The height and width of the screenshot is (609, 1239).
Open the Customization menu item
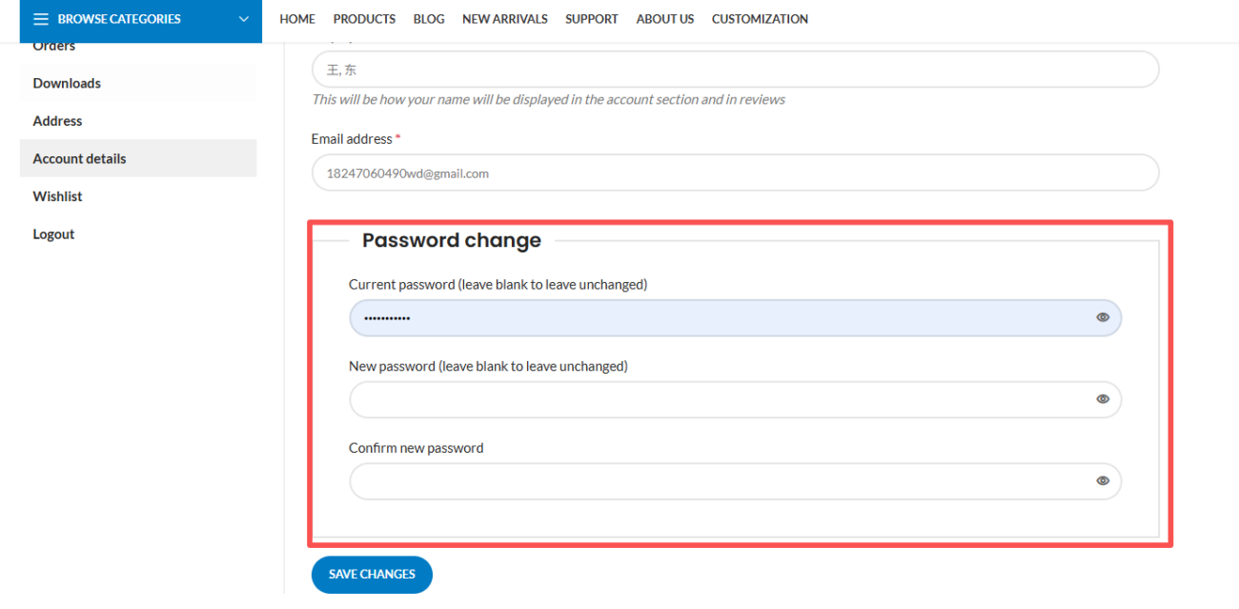click(760, 19)
